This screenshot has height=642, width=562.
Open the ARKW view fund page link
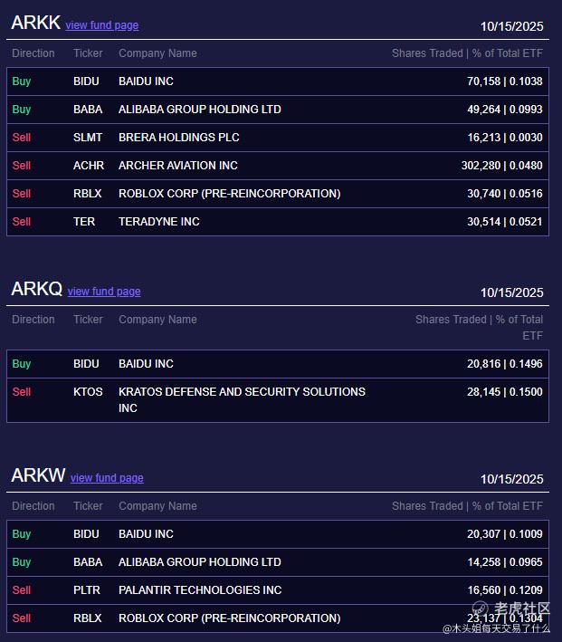[107, 478]
